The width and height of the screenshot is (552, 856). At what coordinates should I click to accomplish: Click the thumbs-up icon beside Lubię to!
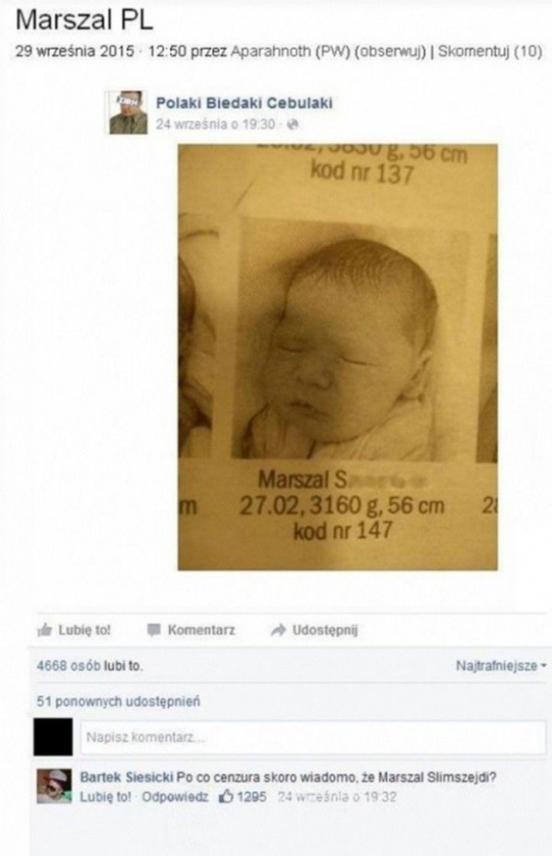(43, 631)
